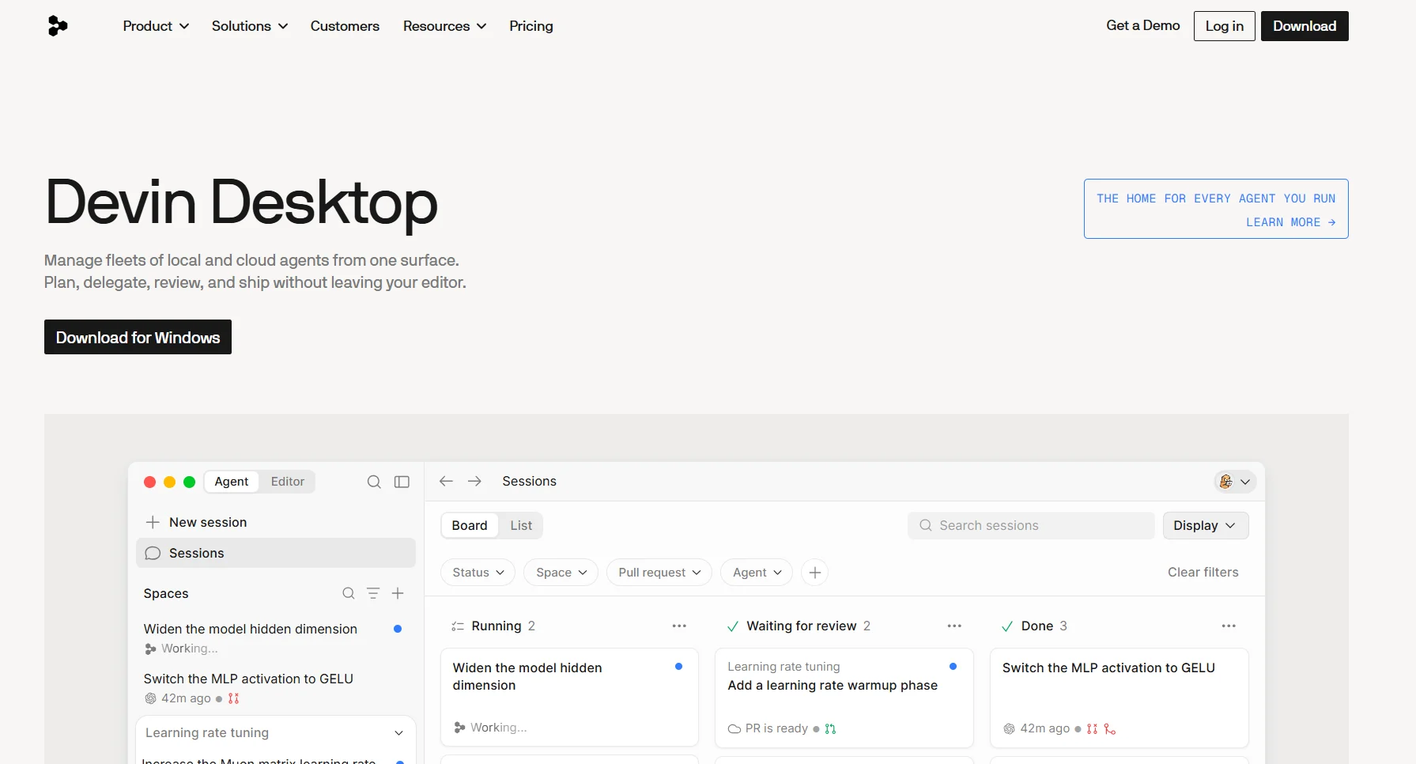Click the search icon beside the Editor tab
The image size is (1416, 764).
click(x=374, y=482)
